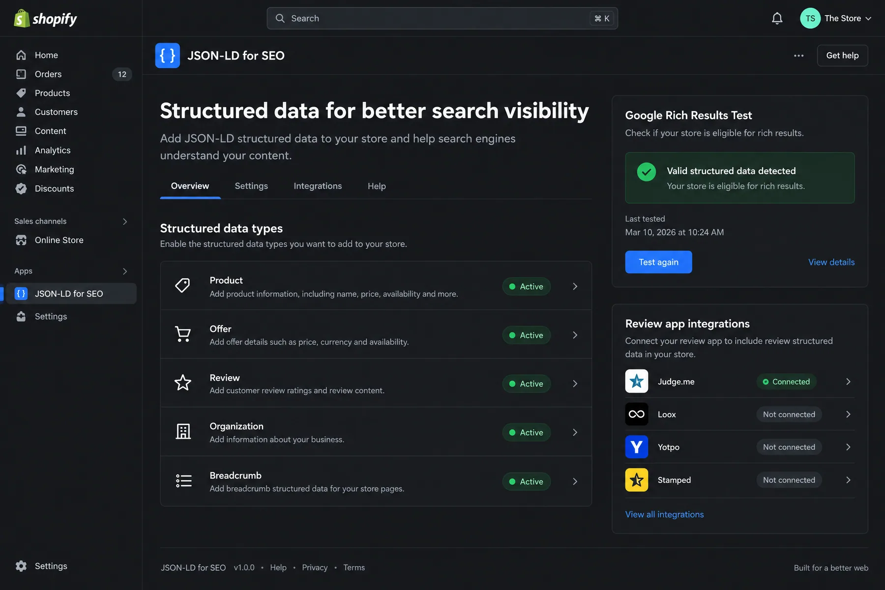885x590 pixels.
Task: Click the TS store avatar
Action: pyautogui.click(x=810, y=19)
